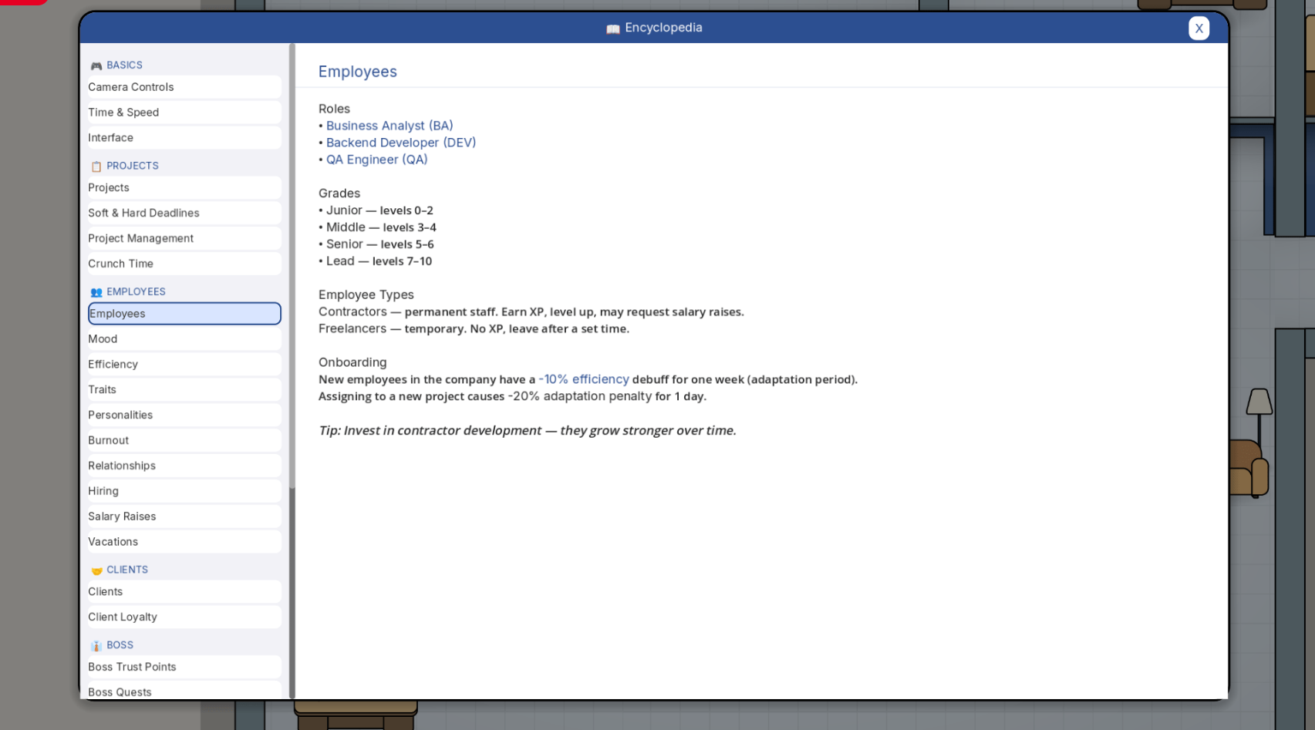Open the Personalities article

pos(184,415)
